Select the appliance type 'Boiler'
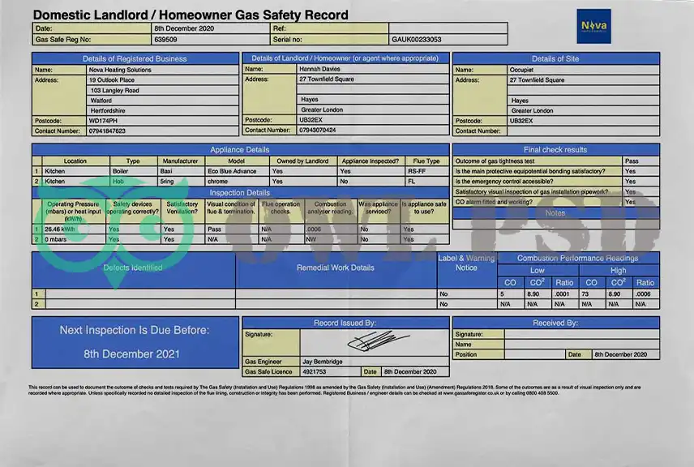The width and height of the screenshot is (694, 467). (120, 171)
